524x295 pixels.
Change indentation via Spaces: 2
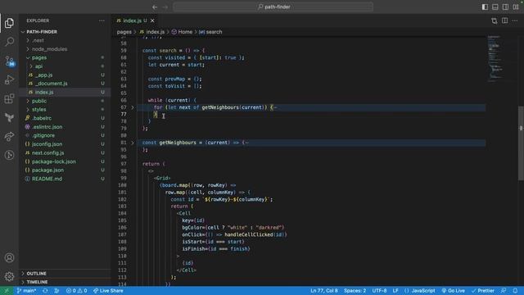[x=355, y=291]
